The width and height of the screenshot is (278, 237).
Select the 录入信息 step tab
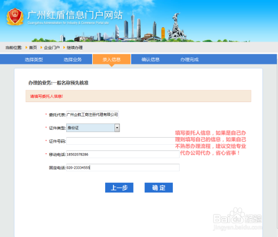tap(112, 59)
